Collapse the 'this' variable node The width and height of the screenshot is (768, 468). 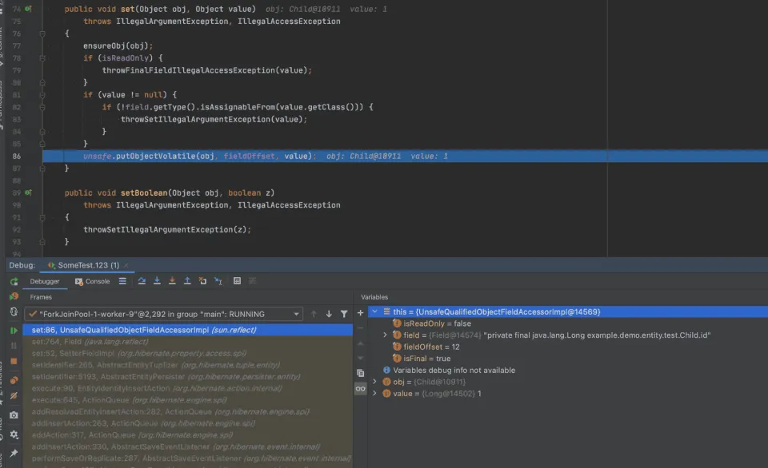pos(374,311)
